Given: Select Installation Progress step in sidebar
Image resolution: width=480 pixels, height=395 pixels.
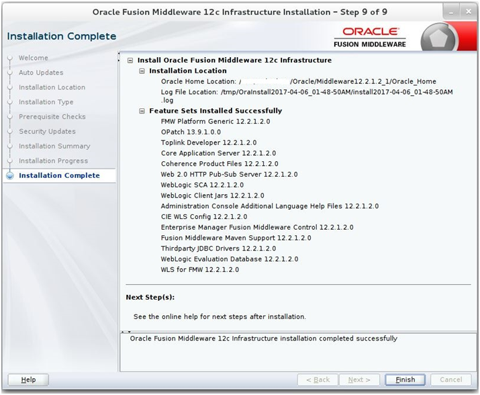Looking at the screenshot, I should pos(53,161).
